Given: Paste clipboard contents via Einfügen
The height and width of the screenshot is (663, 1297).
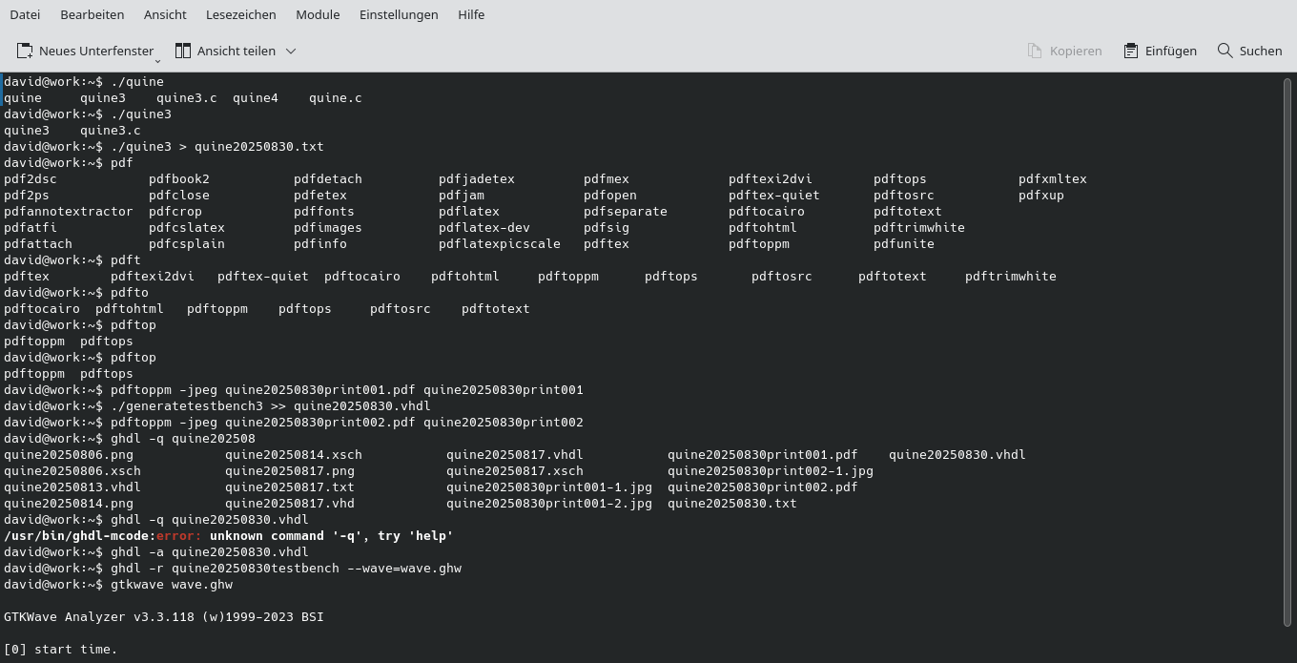Looking at the screenshot, I should [1160, 51].
